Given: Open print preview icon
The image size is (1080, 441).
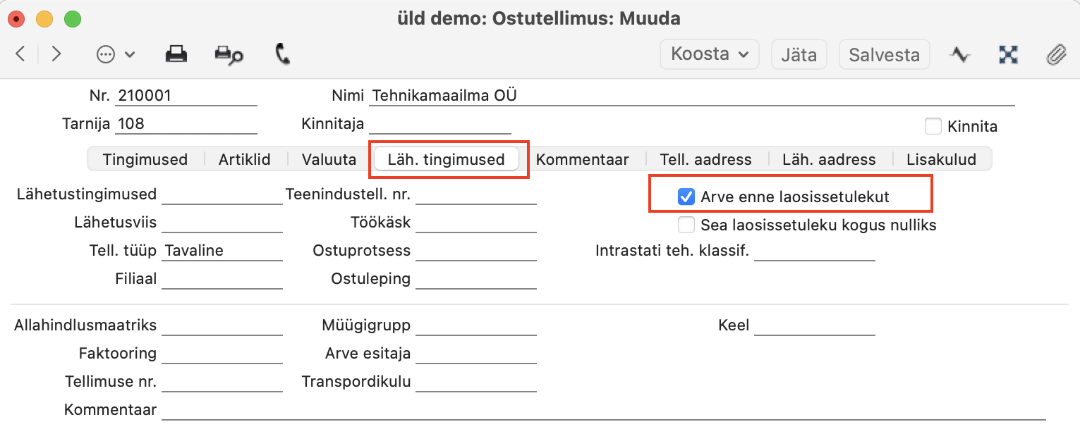Looking at the screenshot, I should pyautogui.click(x=229, y=55).
